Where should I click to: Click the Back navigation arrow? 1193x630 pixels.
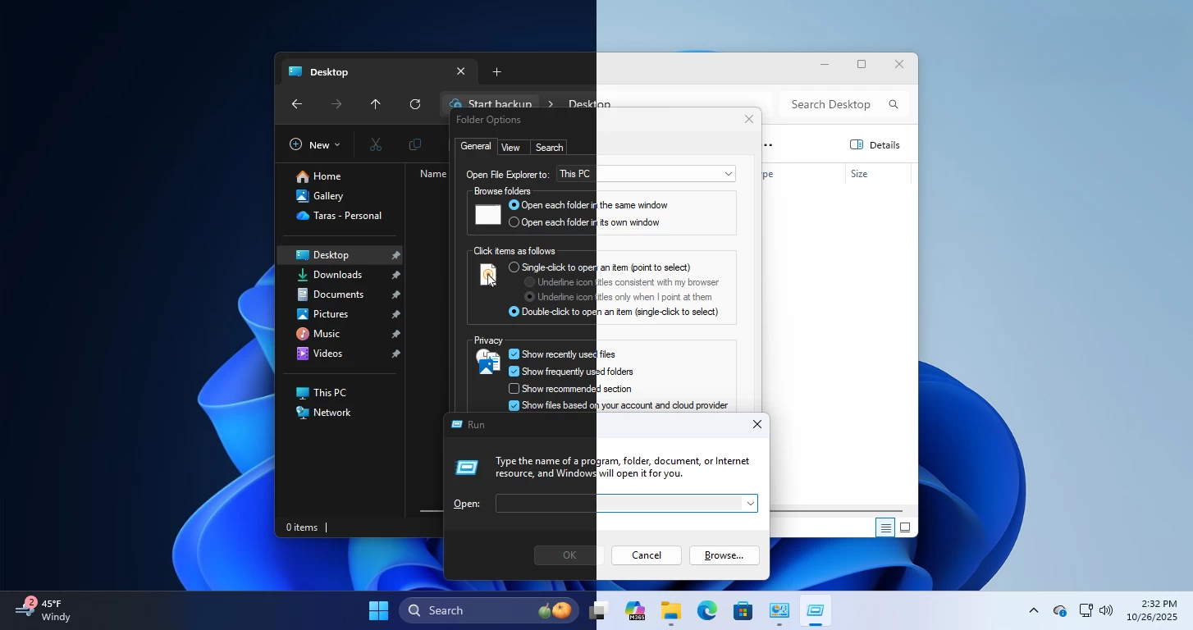297,104
